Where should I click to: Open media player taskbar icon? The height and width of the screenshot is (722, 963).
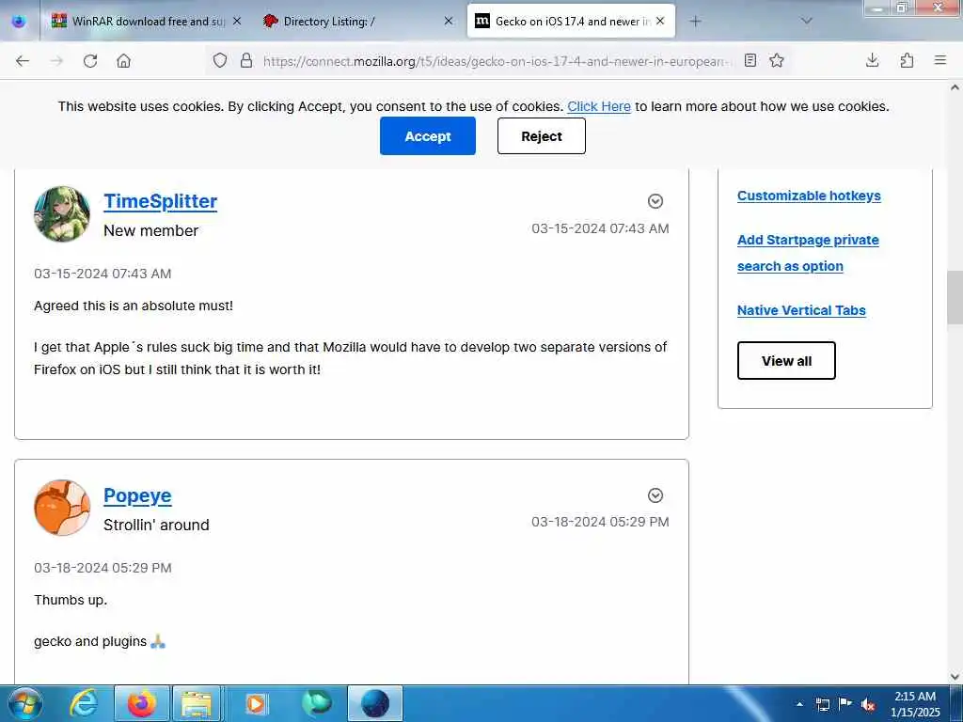(256, 703)
